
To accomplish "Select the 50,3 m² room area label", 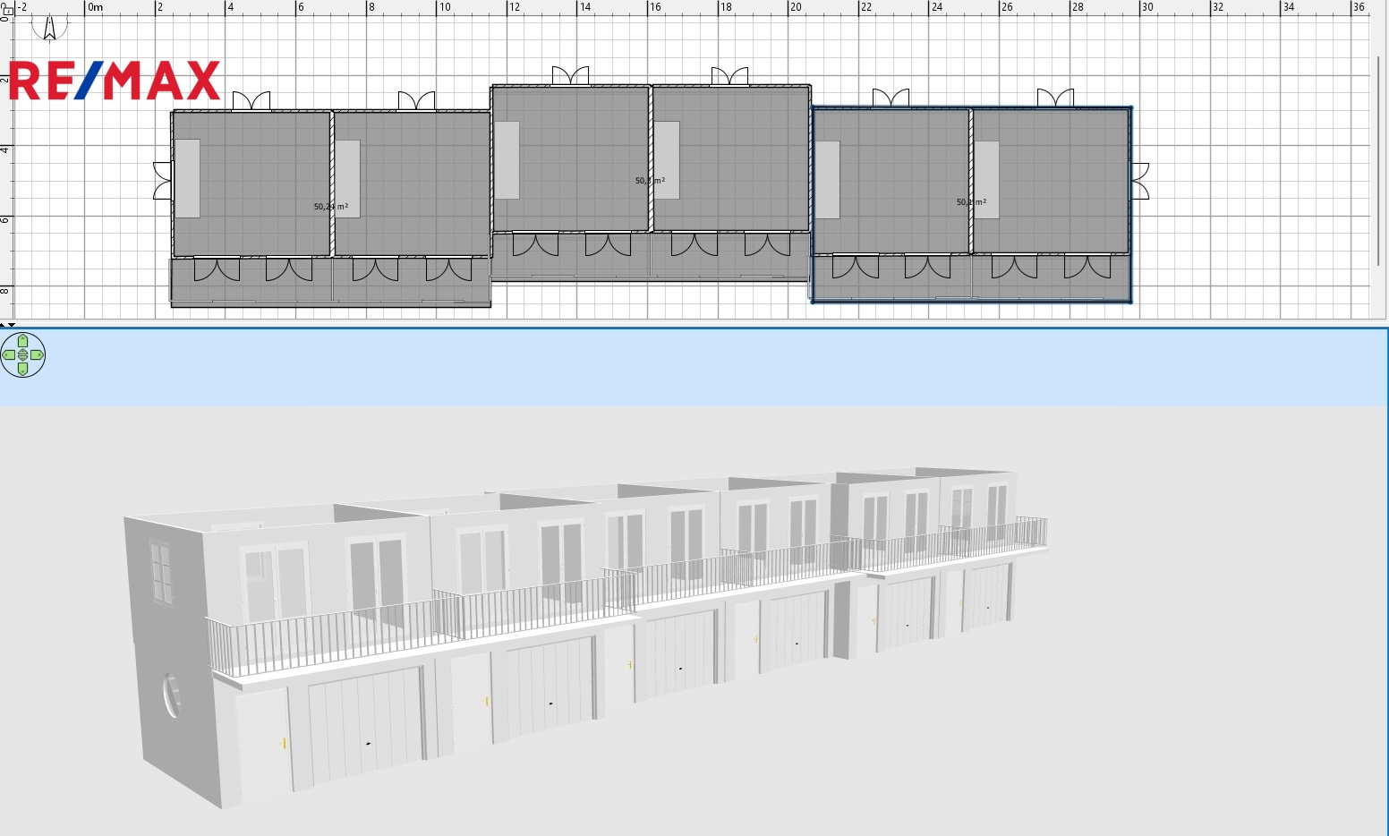I will [x=650, y=181].
